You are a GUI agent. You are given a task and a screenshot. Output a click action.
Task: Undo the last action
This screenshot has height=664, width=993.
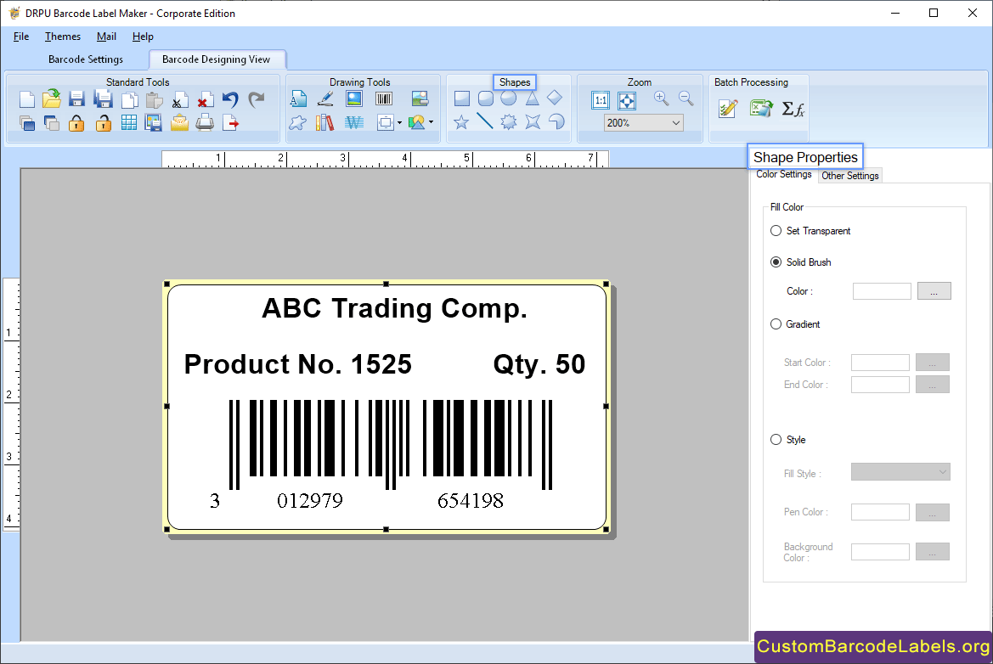[x=230, y=99]
